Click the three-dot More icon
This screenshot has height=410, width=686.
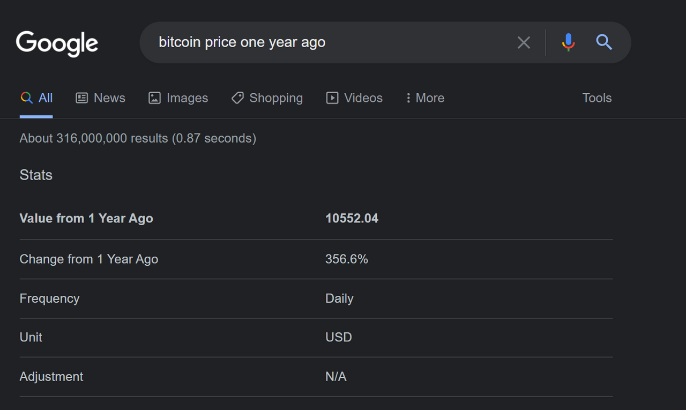[408, 98]
